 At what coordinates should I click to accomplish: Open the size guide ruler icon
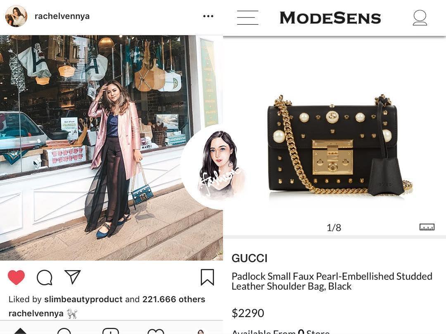(427, 227)
